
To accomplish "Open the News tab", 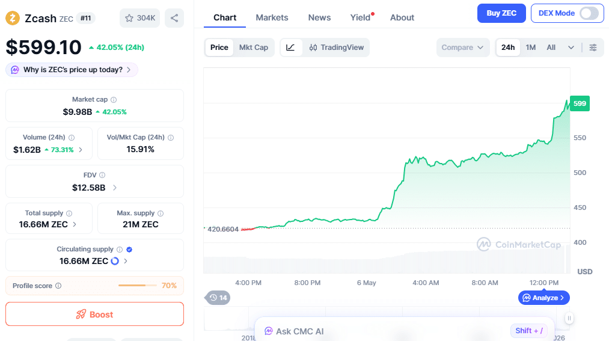I will [319, 18].
